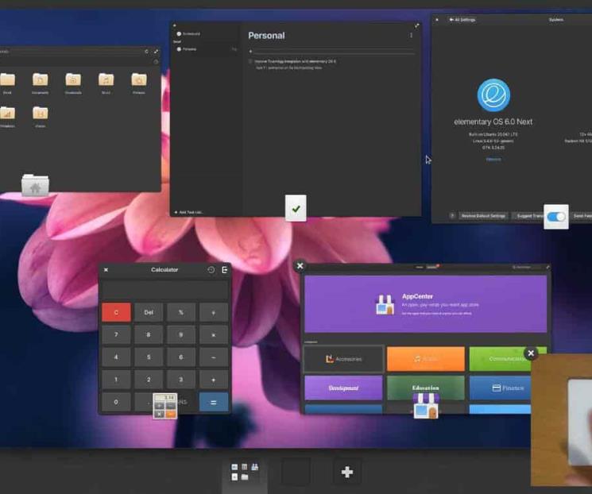Click the 7 key in Calculator
592x494 pixels.
point(116,334)
